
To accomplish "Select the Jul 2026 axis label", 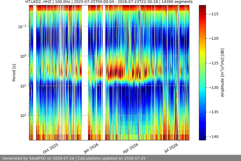I will pos(171,148).
